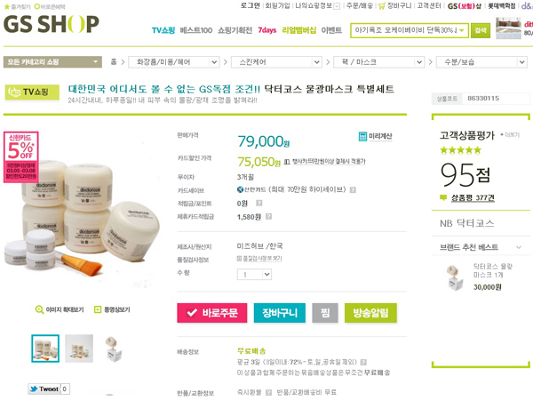Open the 수량 quantity dropdown
The width and height of the screenshot is (533, 417).
(x=254, y=274)
